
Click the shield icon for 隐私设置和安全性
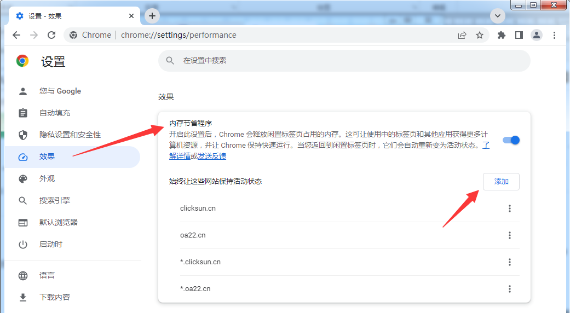pyautogui.click(x=23, y=135)
